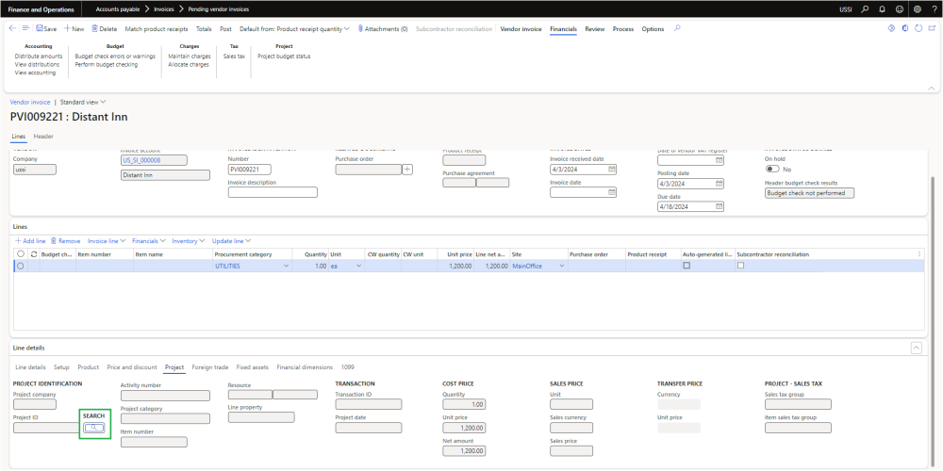The width and height of the screenshot is (943, 471).
Task: Click the plus icon beside Purchase order
Action: tap(407, 170)
